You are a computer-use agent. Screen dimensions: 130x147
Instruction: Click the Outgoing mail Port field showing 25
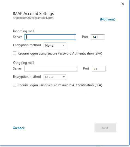[99, 69]
